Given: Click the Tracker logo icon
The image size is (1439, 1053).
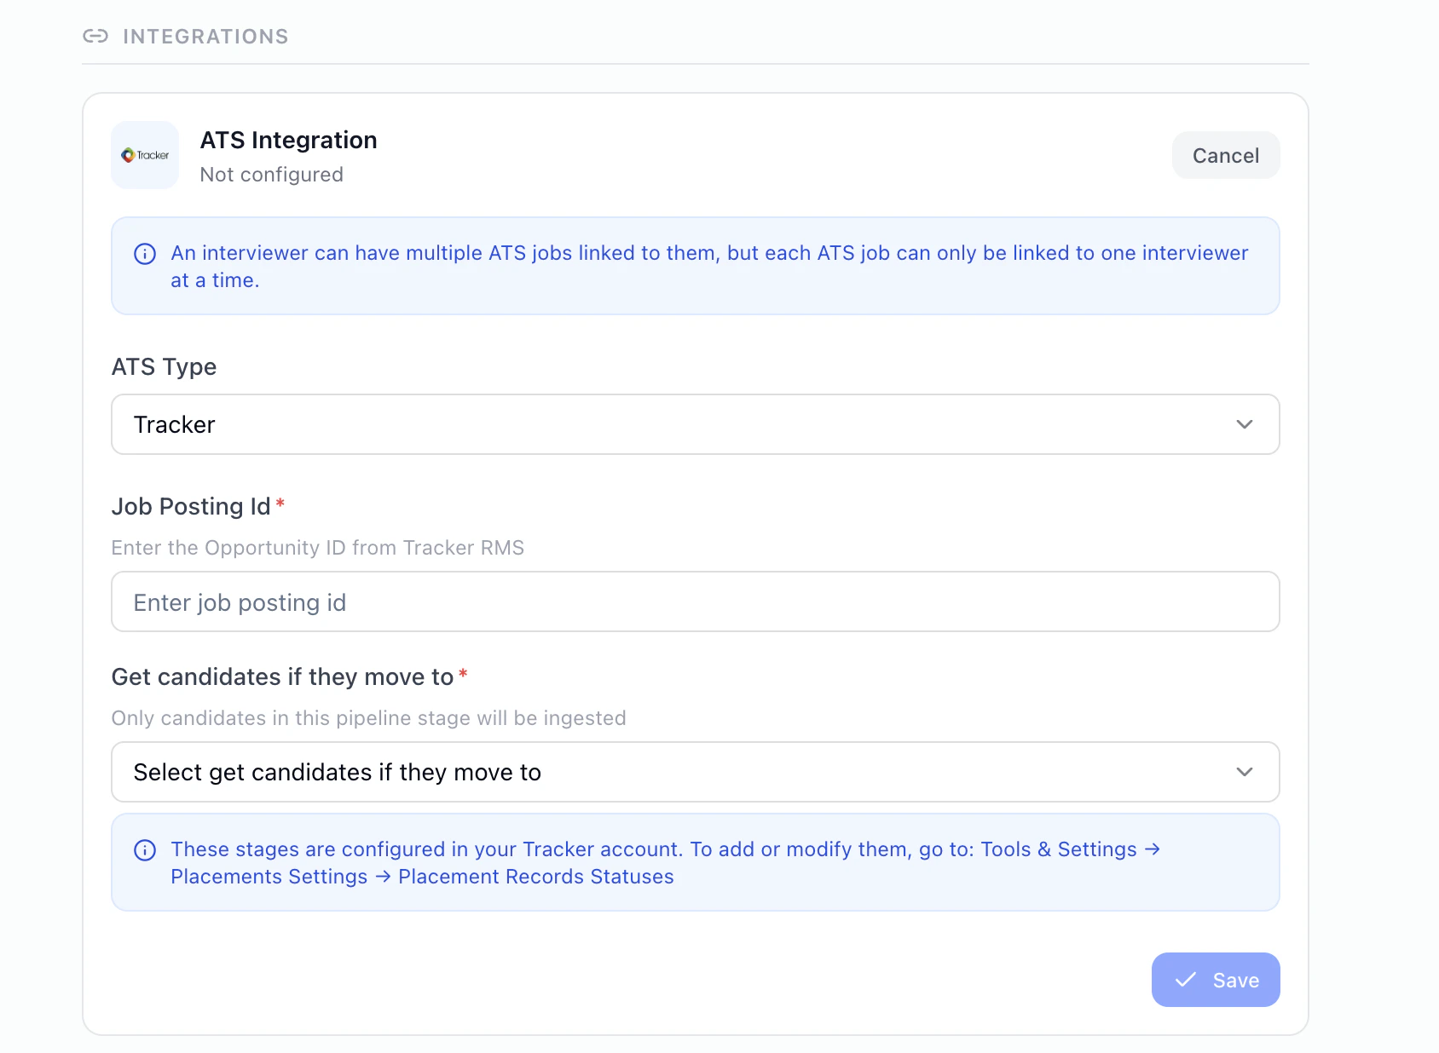Looking at the screenshot, I should (145, 155).
